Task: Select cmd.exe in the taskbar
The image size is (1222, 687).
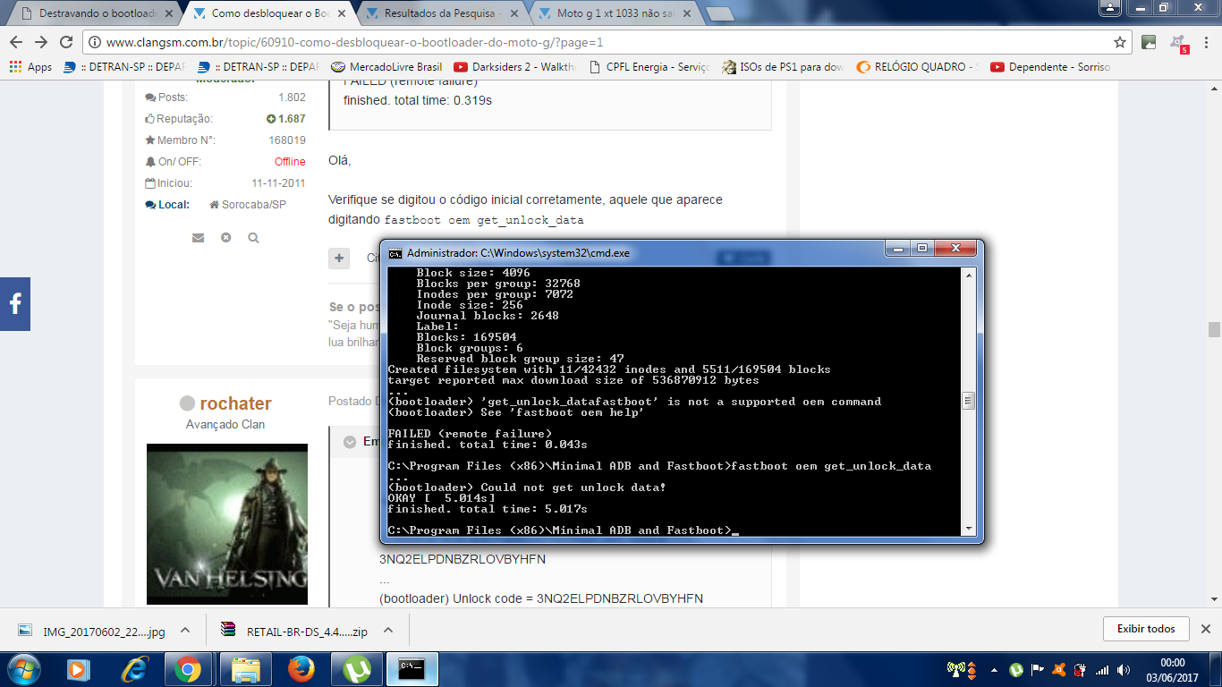Action: tap(412, 669)
